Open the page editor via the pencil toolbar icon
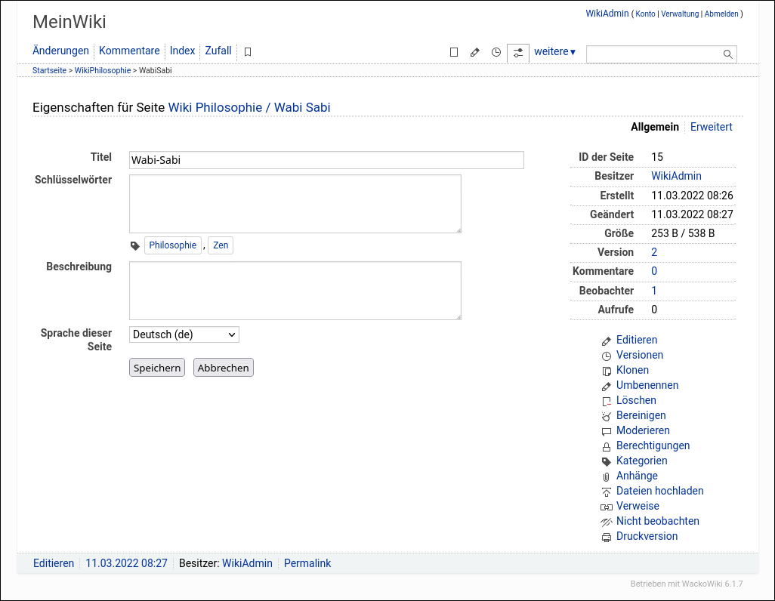Image resolution: width=775 pixels, height=601 pixels. coord(474,52)
